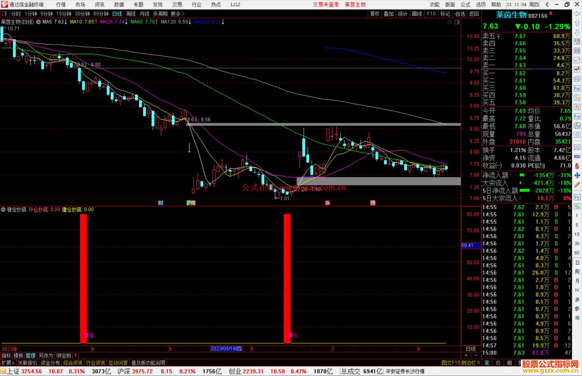
Task: Toggle the panel layout icon left of 分时
Action: [5, 14]
